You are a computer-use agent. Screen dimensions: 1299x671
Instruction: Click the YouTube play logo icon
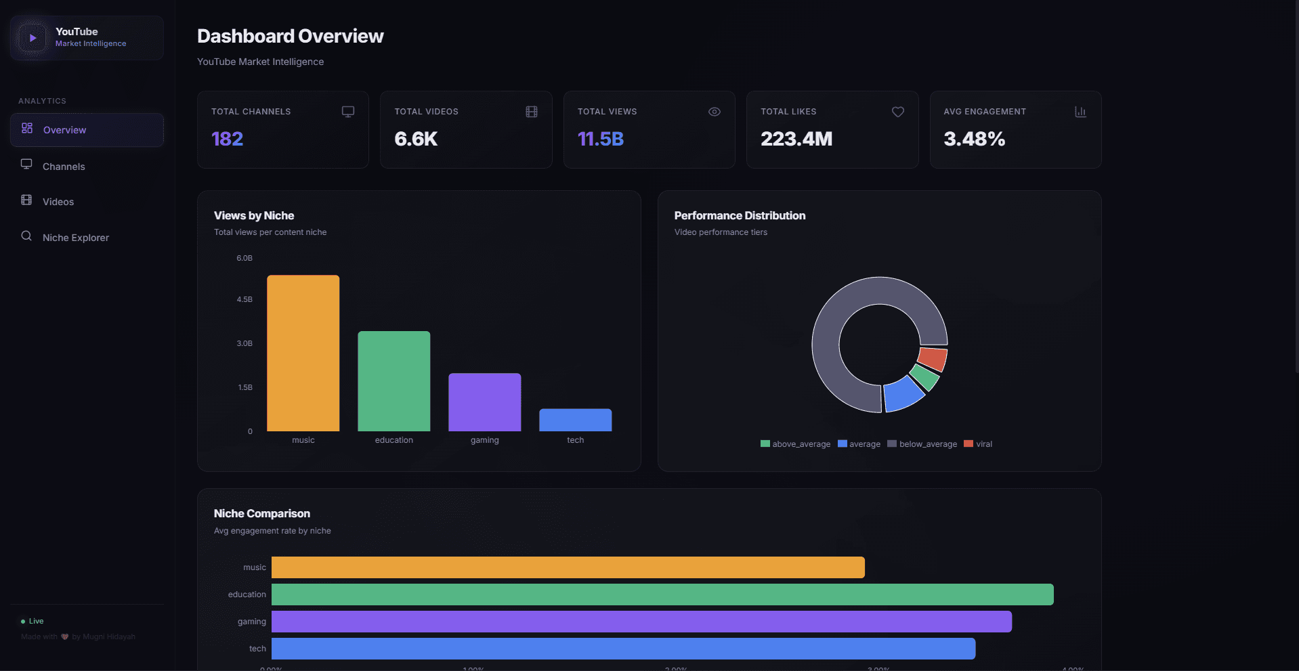[x=33, y=38]
